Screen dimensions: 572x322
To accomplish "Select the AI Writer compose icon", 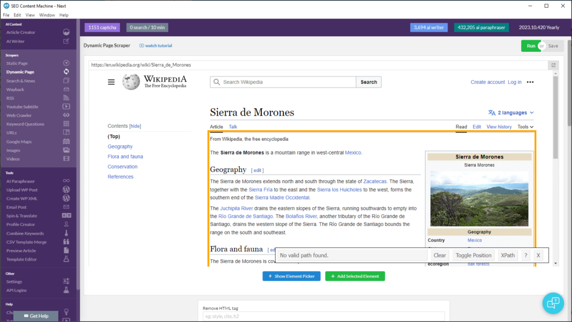I will (x=66, y=41).
